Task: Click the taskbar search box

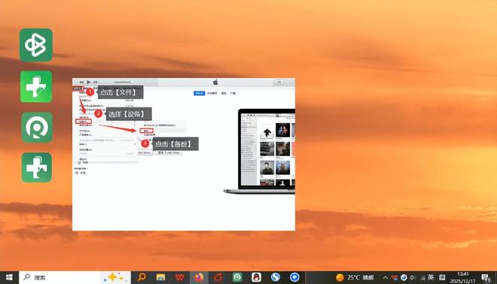Action: point(60,277)
